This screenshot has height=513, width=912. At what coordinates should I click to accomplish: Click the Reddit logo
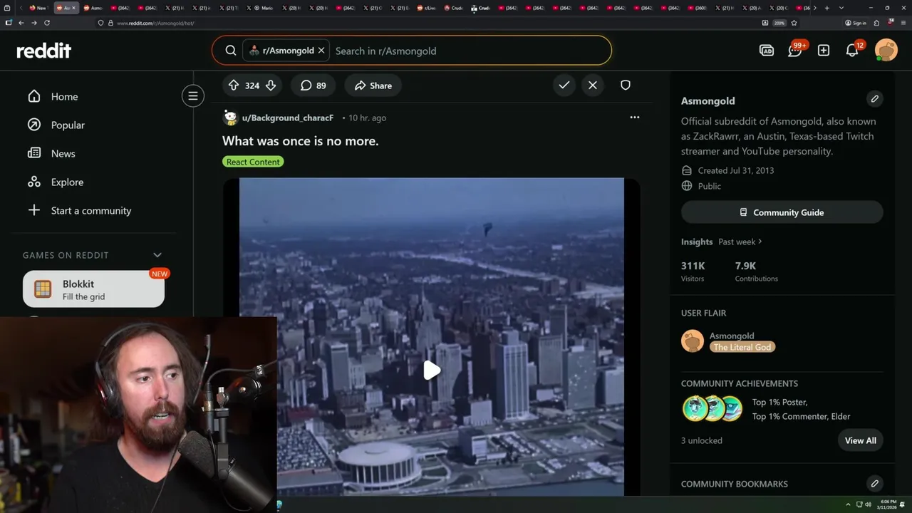(x=44, y=51)
